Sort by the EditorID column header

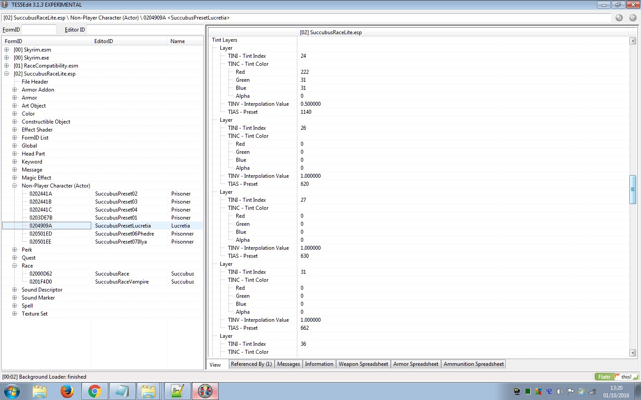tap(130, 41)
